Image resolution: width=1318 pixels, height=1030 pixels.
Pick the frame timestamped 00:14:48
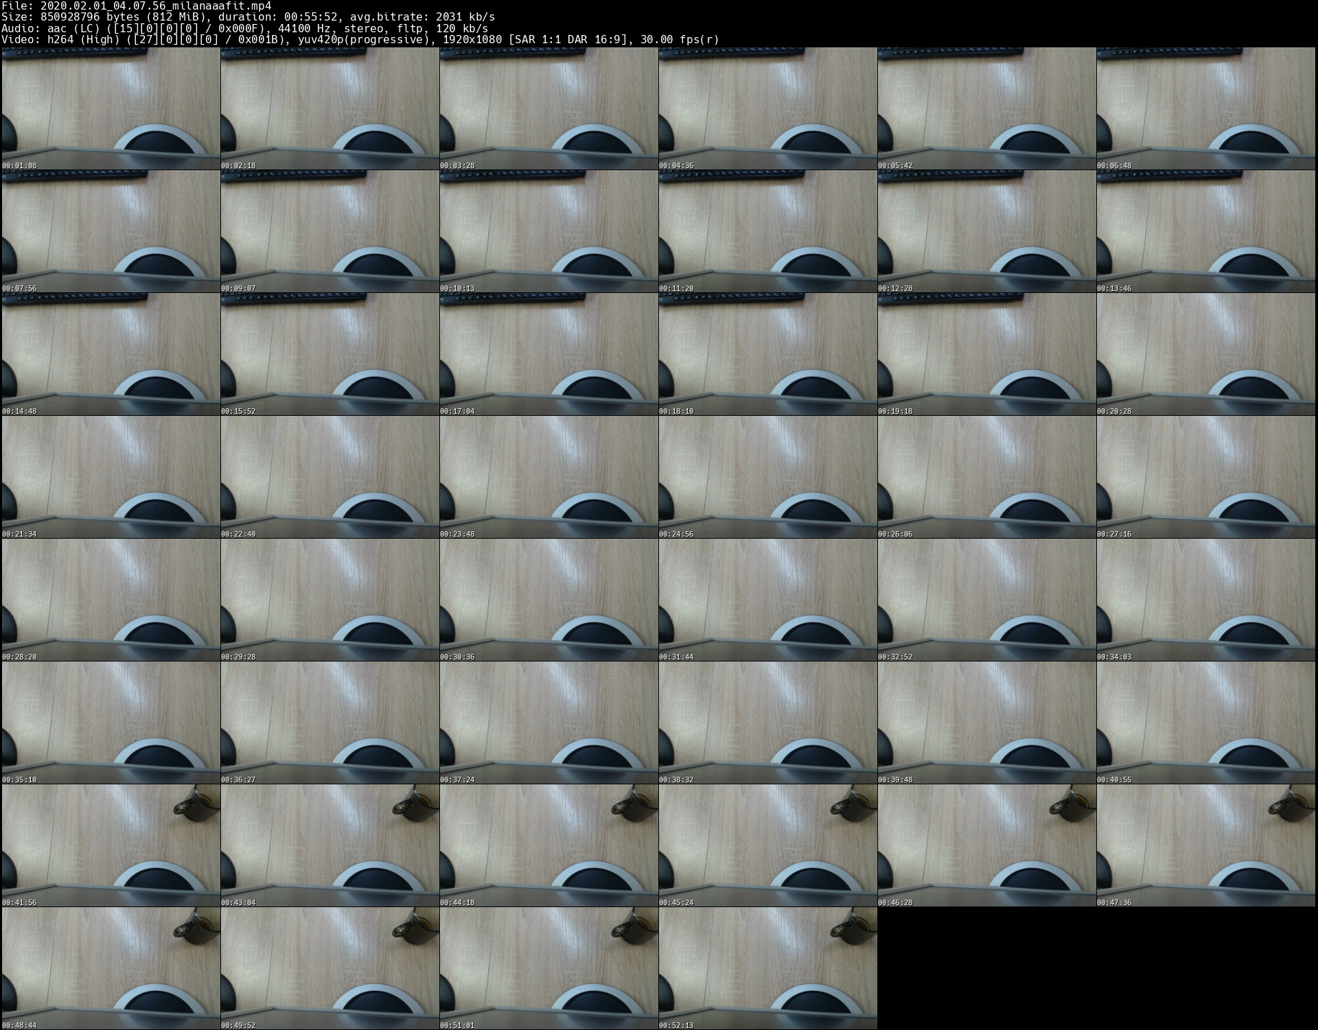point(111,354)
